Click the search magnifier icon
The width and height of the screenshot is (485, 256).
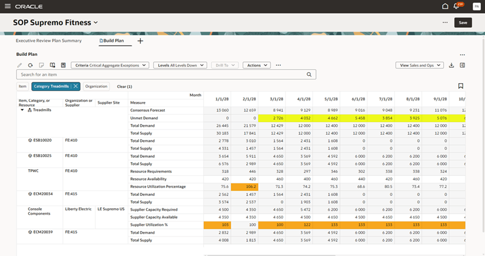[309, 75]
